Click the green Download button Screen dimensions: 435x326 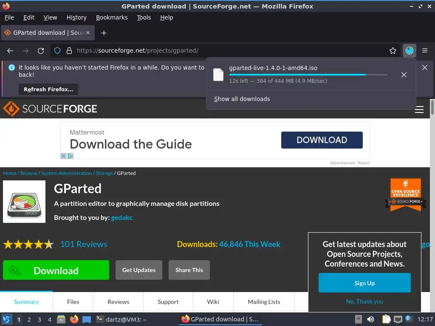tap(56, 270)
